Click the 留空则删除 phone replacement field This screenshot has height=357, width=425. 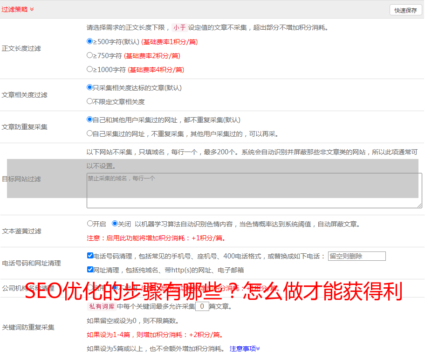pos(356,256)
